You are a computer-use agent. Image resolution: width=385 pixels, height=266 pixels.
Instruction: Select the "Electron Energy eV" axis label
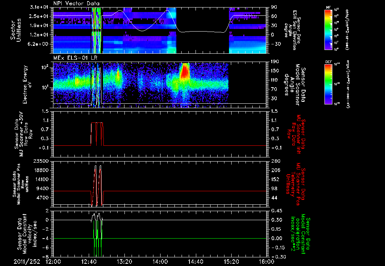pyautogui.click(x=27, y=85)
